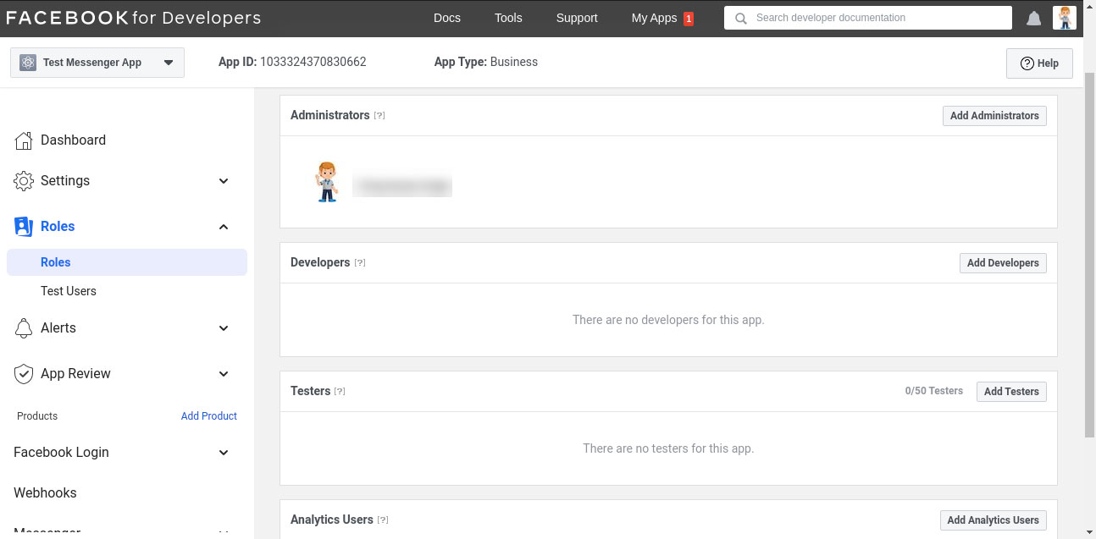Open the Support menu
Screen dimensions: 1096x539
click(577, 18)
